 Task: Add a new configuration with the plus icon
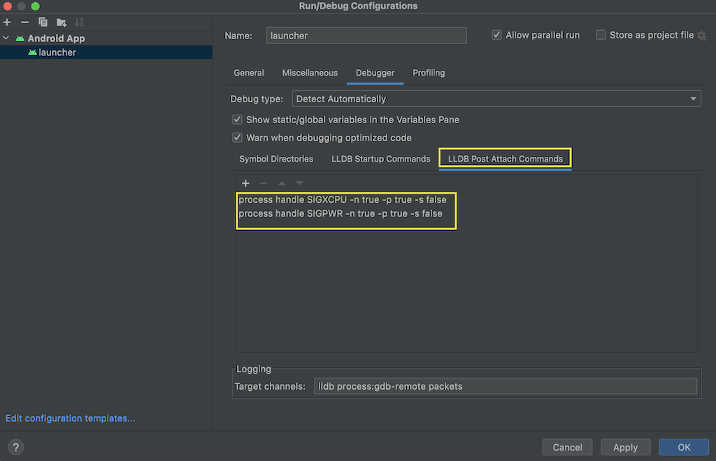(7, 22)
